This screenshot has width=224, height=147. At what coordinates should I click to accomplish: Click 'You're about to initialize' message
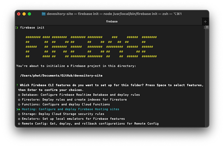coord(76,66)
